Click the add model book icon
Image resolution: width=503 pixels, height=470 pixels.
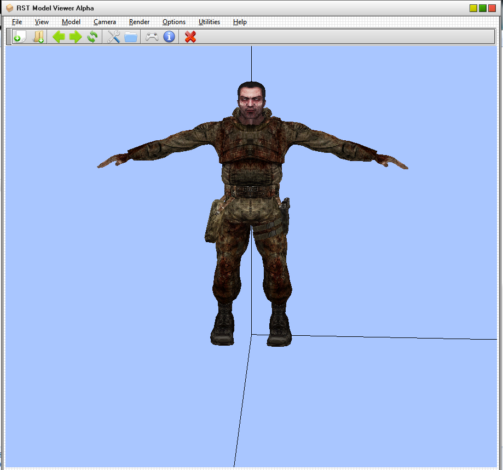pyautogui.click(x=38, y=37)
